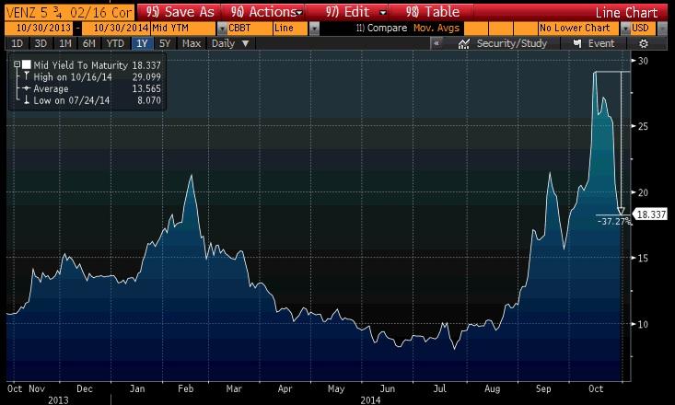Click the white Mid Yield series swatch

(26, 64)
